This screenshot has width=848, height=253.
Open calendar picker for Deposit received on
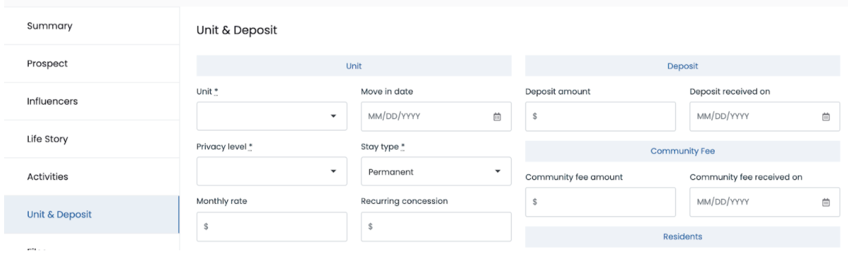(825, 116)
